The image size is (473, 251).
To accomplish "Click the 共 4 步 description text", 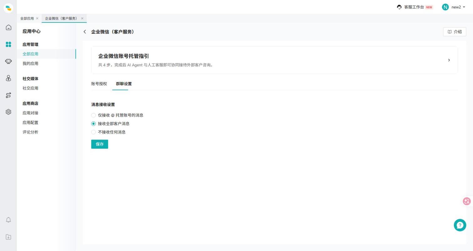I will pyautogui.click(x=156, y=65).
